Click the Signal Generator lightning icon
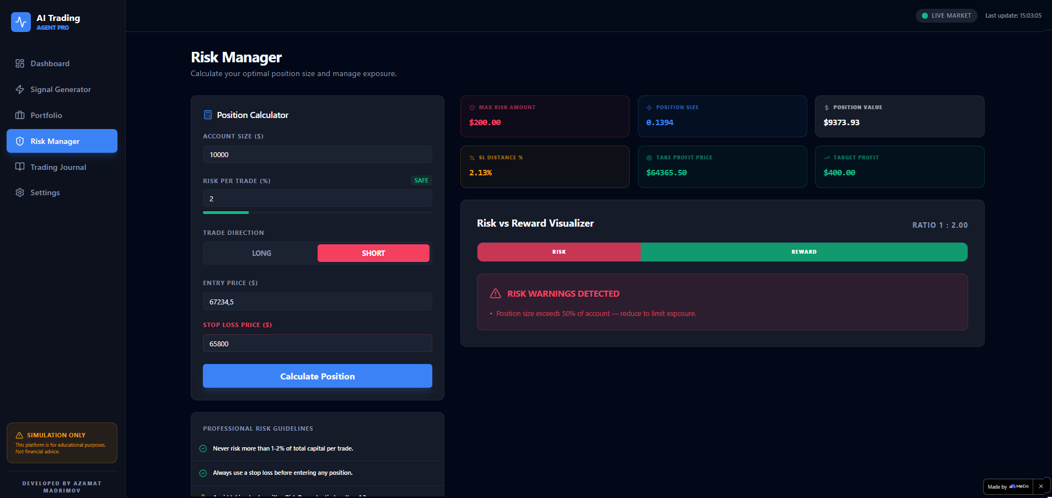1052x498 pixels. tap(20, 89)
